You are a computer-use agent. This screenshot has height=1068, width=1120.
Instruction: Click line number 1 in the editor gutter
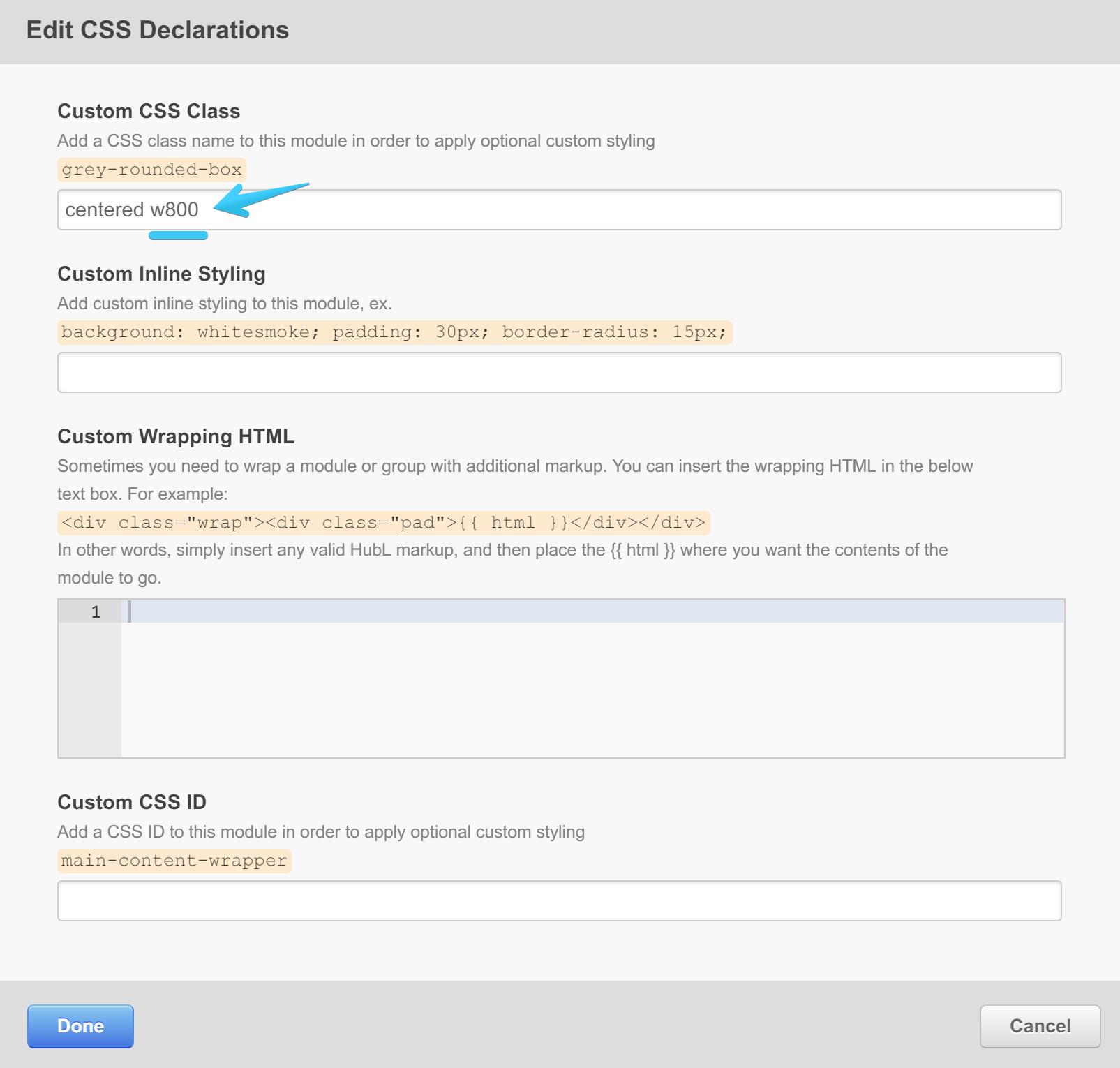[96, 612]
